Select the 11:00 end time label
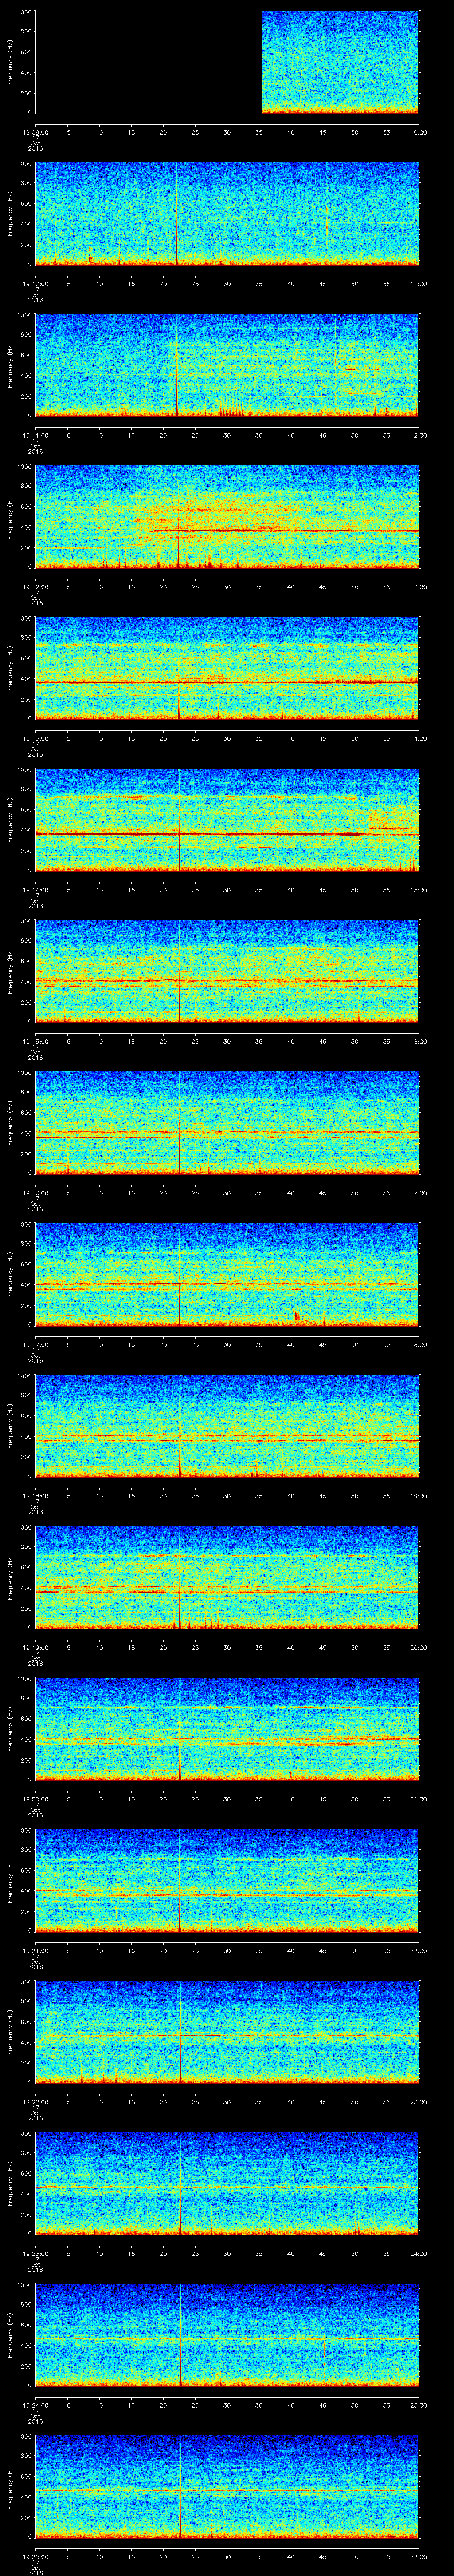This screenshot has width=454, height=2576. coord(419,284)
